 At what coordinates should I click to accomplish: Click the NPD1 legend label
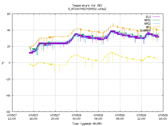(x=148, y=20)
